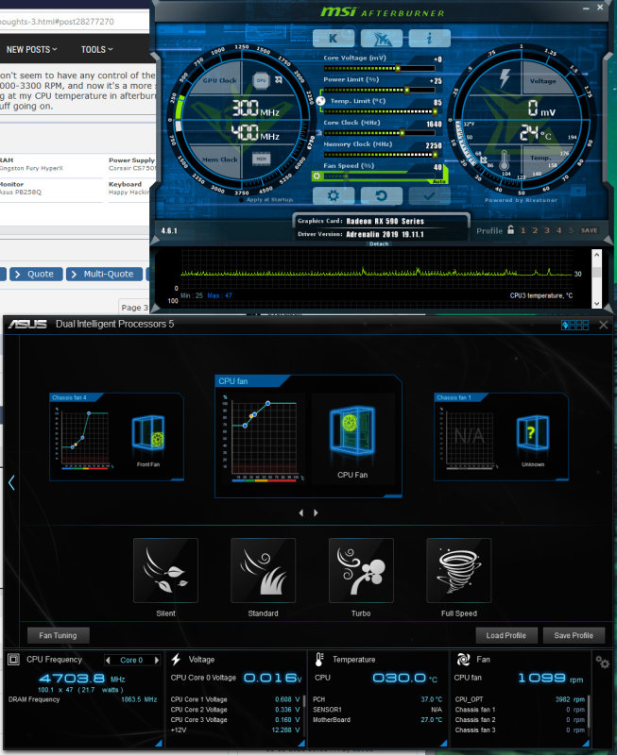Screen dimensions: 617x755
Task: Select Afterburner profile slot 1
Action: 523,230
